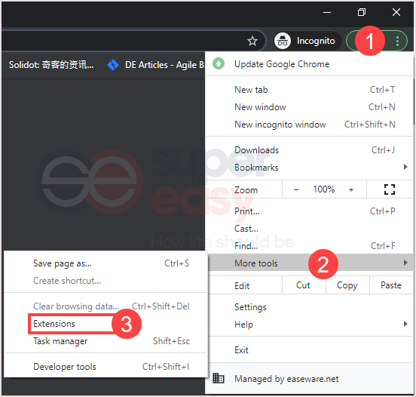
Task: Expand the More tools submenu
Action: coord(309,263)
